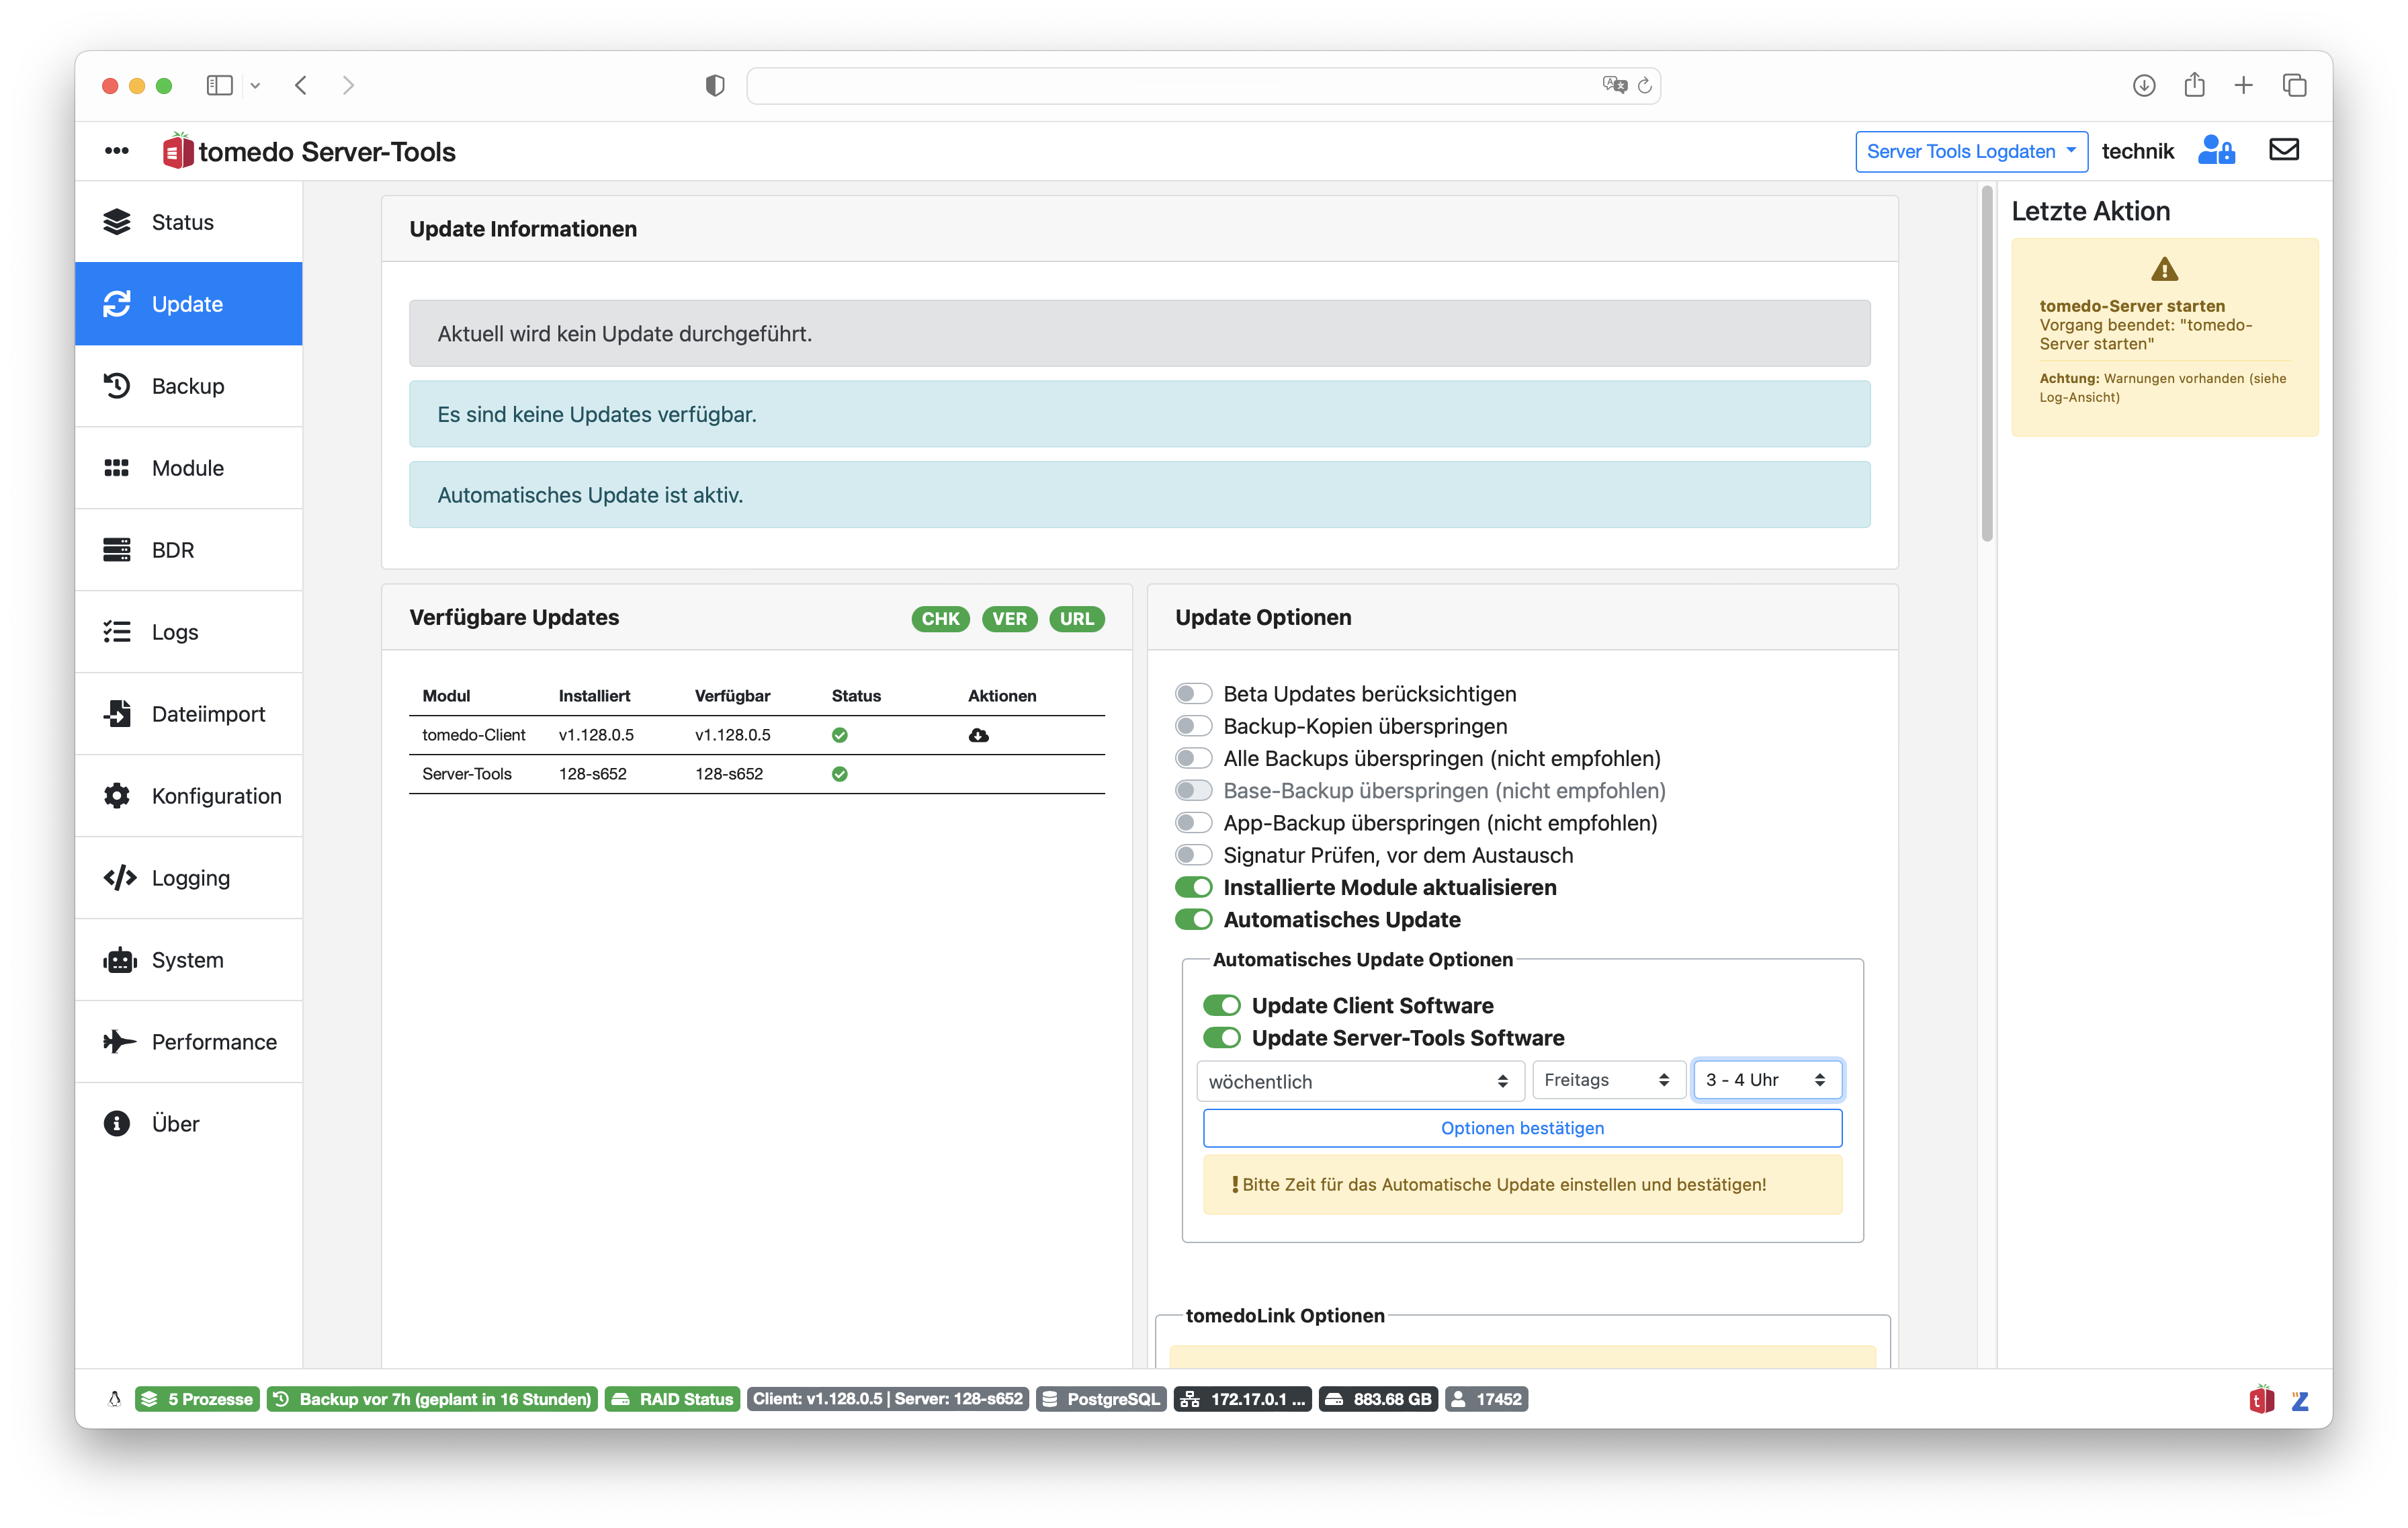Click the Backup vor 7h status badge
This screenshot has height=1528, width=2408.
pos(432,1399)
